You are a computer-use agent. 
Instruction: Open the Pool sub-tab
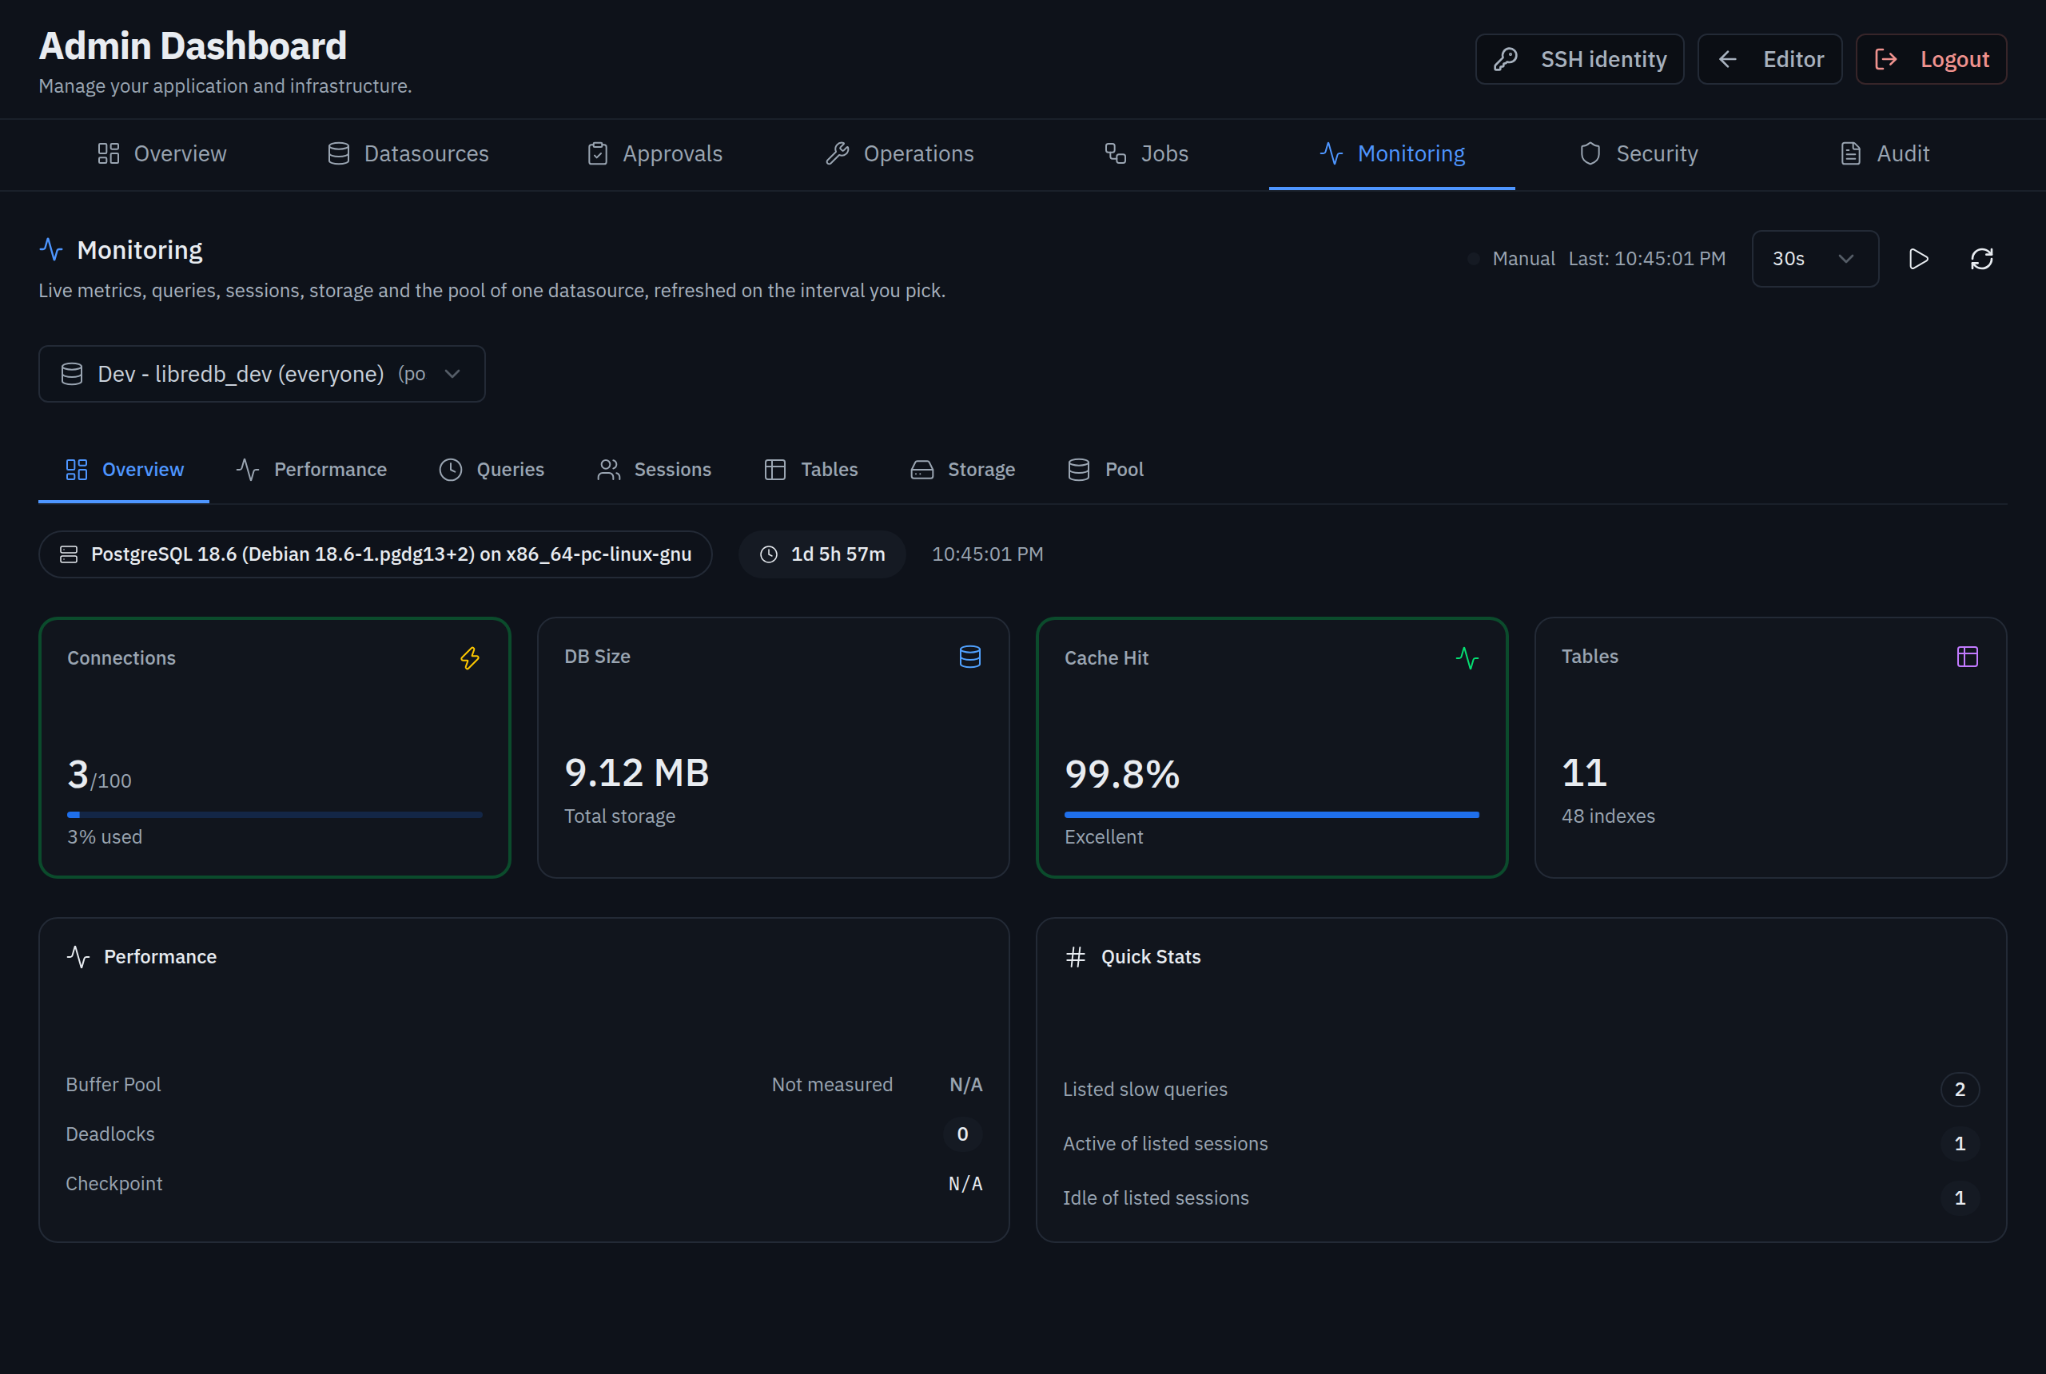pos(1105,470)
